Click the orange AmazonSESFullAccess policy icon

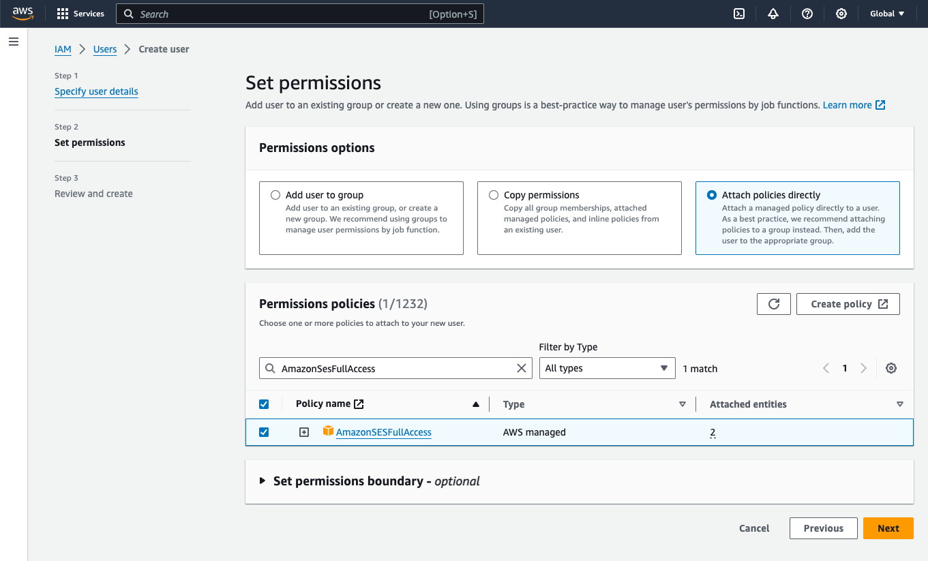[x=328, y=431]
